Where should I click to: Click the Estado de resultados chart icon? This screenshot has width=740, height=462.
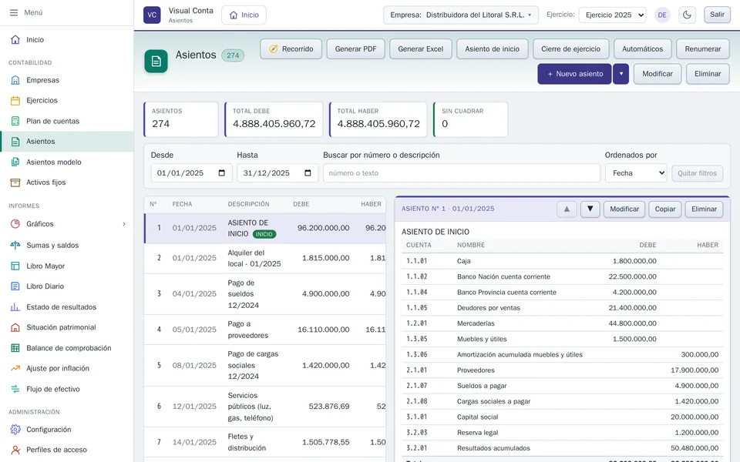click(15, 307)
